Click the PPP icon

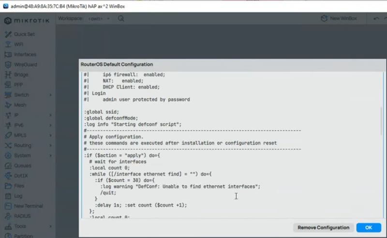[8, 85]
